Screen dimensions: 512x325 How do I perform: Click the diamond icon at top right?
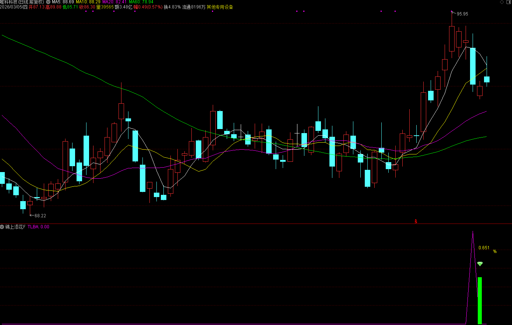(502, 2)
